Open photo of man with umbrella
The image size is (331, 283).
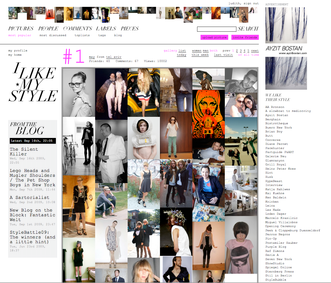[208, 79]
